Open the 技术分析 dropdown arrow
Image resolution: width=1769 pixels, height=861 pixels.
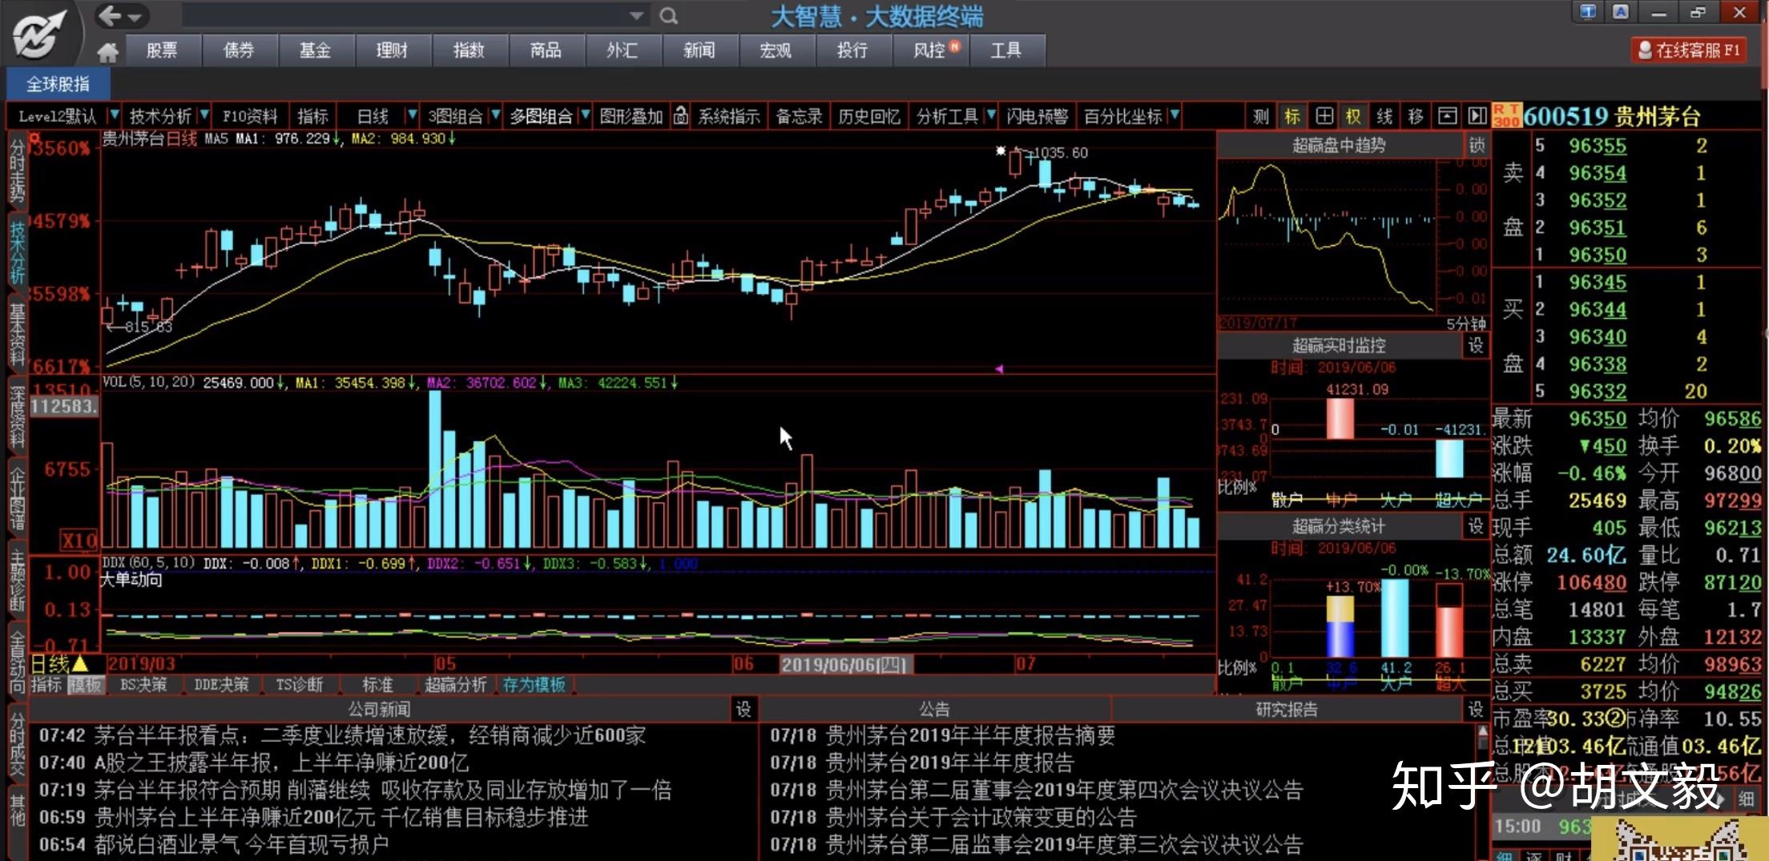pos(204,116)
